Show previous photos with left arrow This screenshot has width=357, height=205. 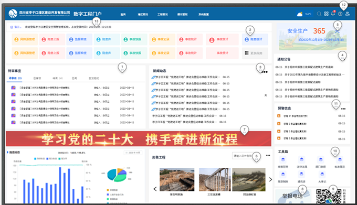155,189
